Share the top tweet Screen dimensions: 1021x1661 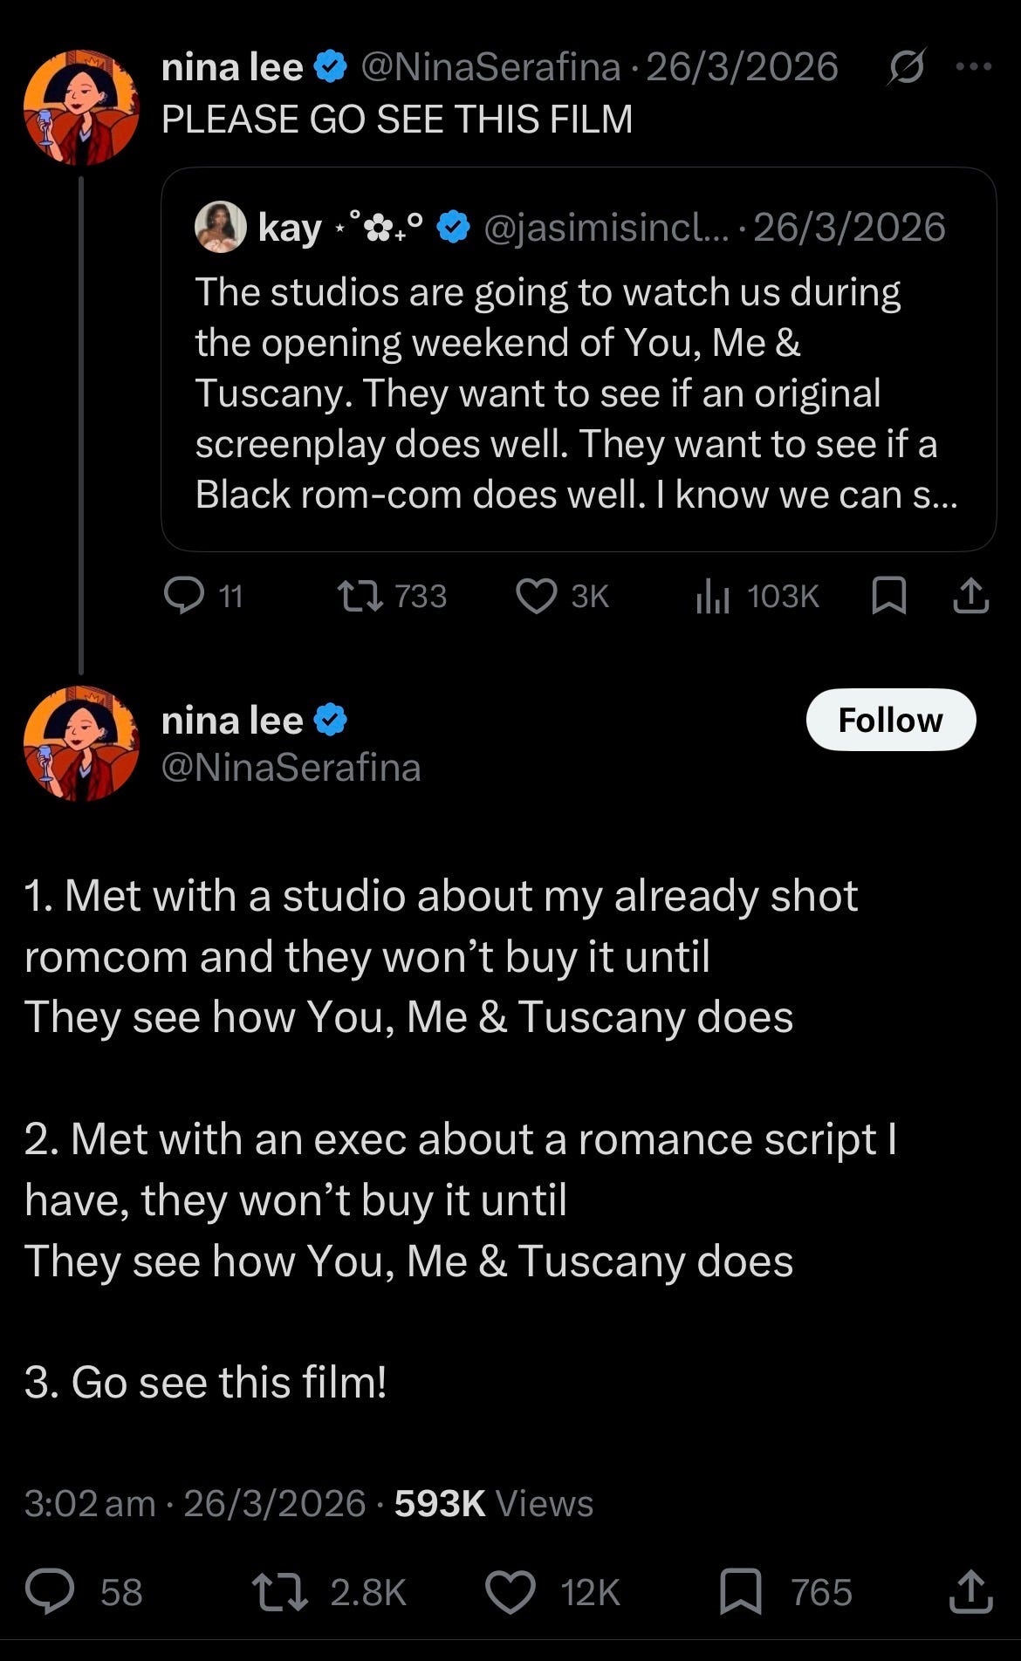pyautogui.click(x=970, y=596)
